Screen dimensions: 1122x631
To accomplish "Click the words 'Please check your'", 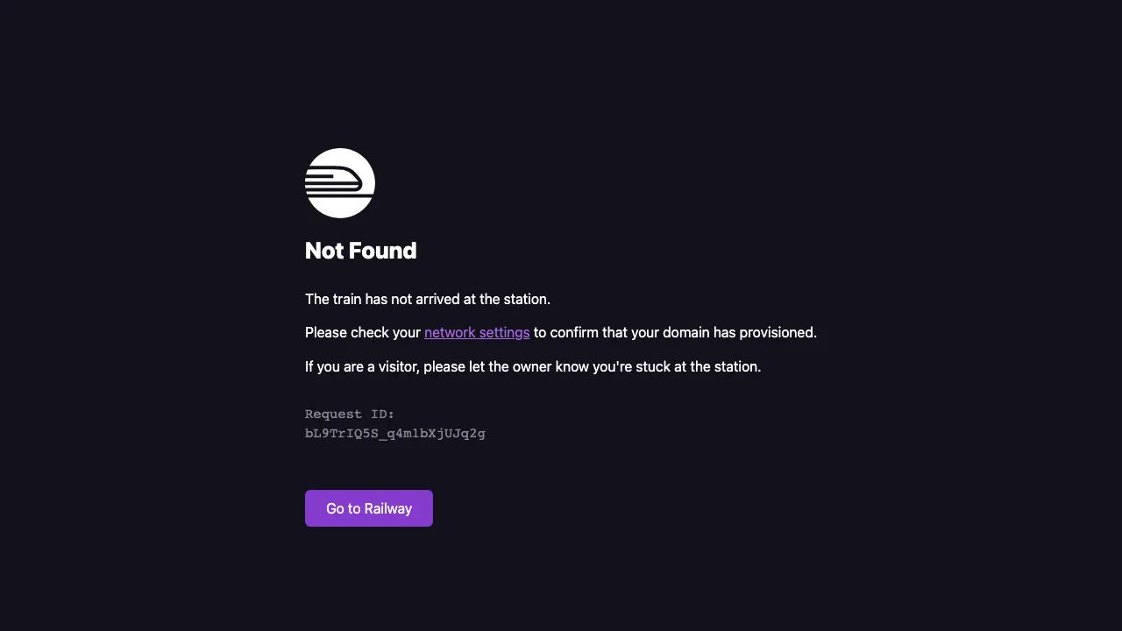I will (363, 333).
